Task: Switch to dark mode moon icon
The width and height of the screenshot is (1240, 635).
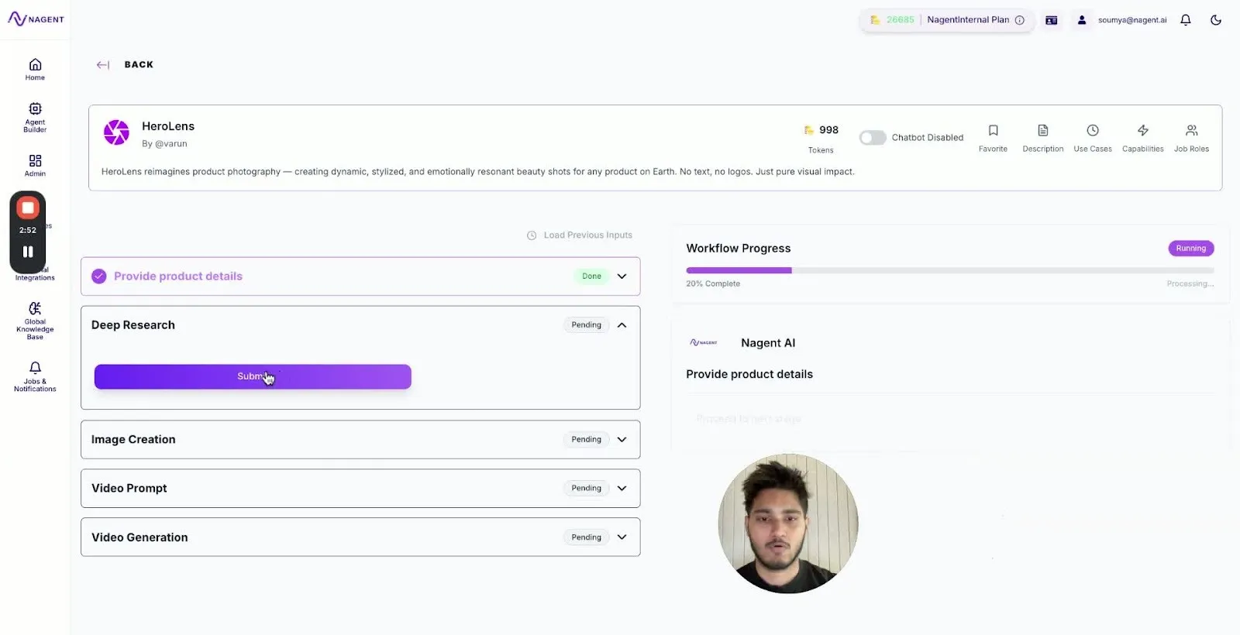Action: pyautogui.click(x=1215, y=20)
